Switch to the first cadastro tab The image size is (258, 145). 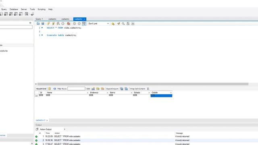(x=52, y=19)
